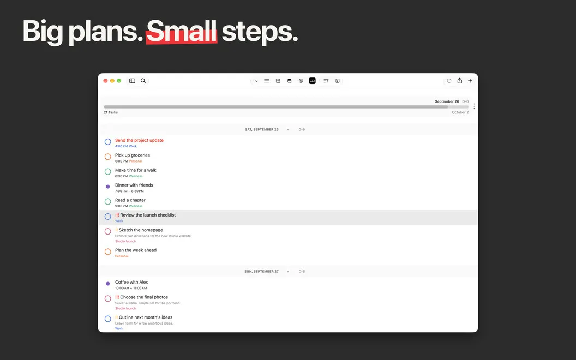Open the sort order icon
Screen dimensions: 576x360
326,81
